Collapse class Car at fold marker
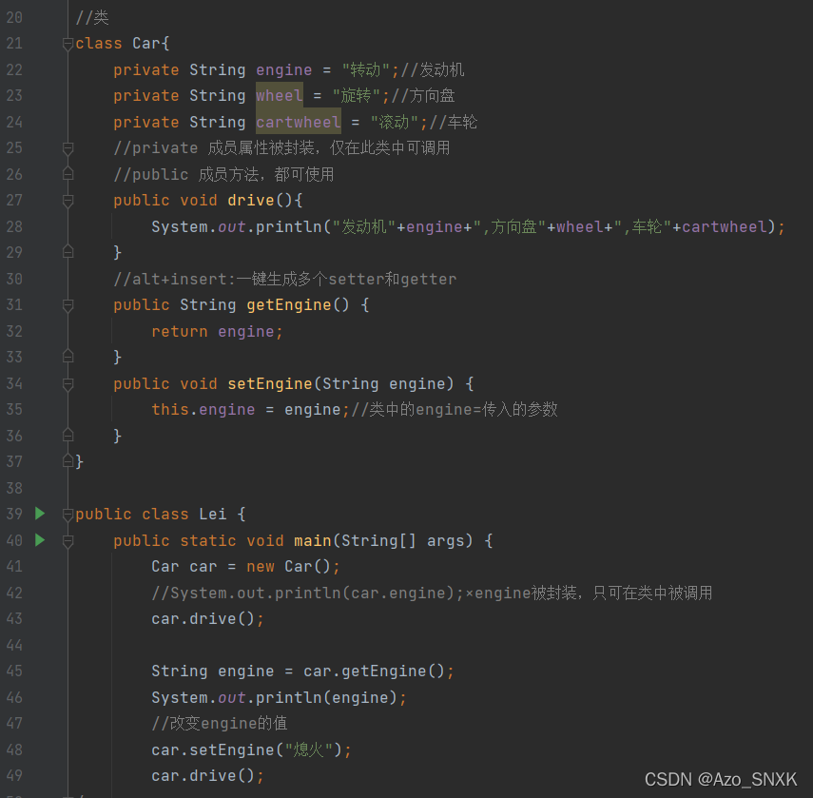Viewport: 813px width, 798px height. 68,44
